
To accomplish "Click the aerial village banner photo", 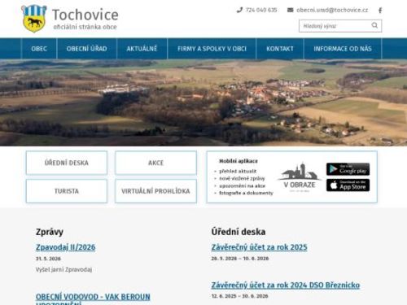I will [203, 102].
